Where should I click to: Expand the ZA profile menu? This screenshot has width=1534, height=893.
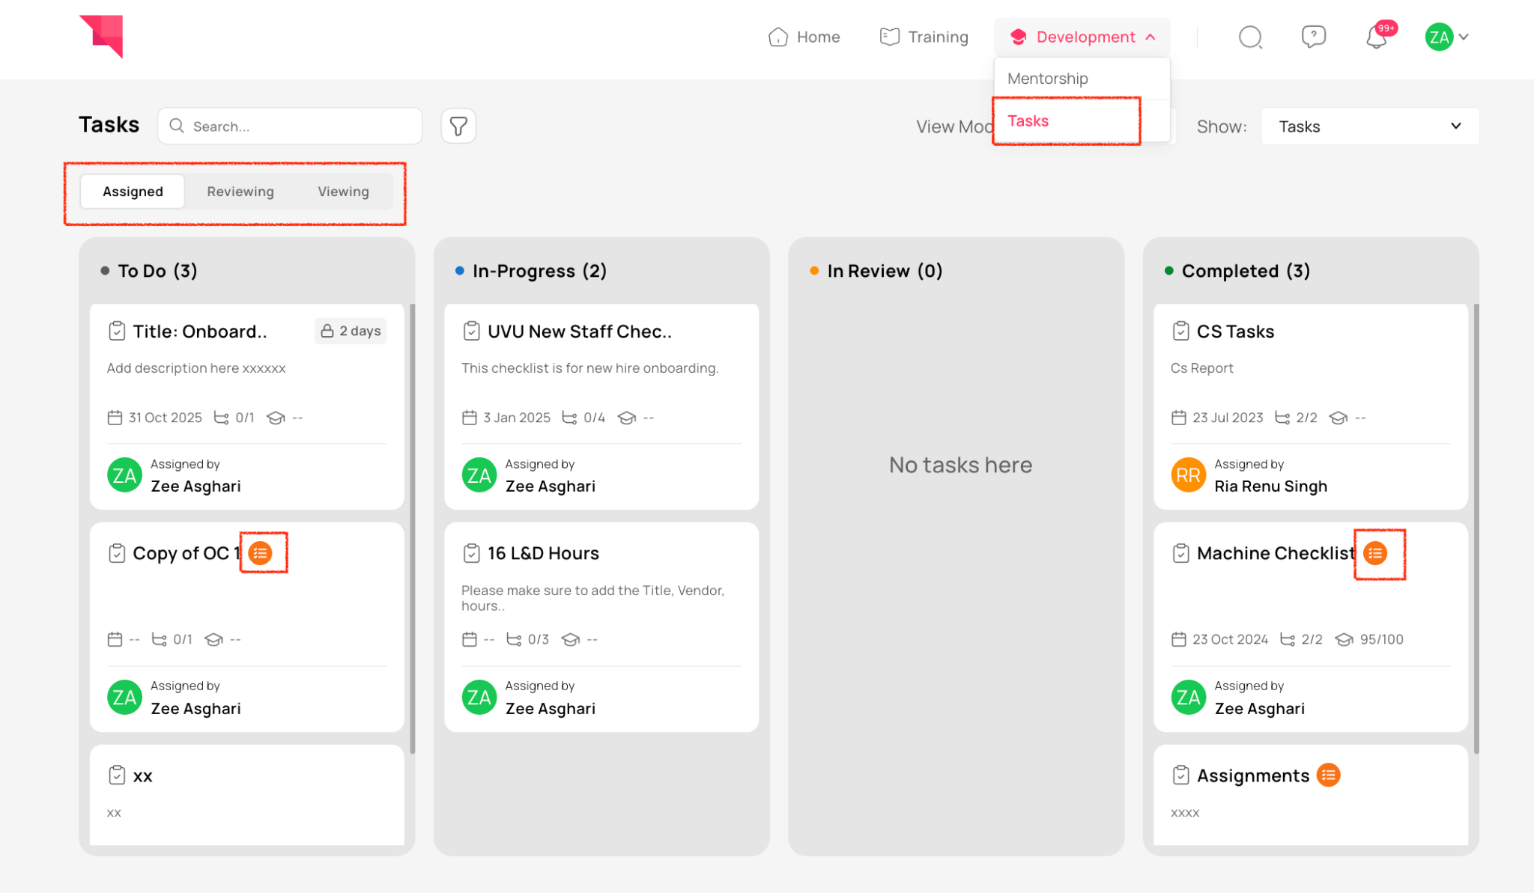coord(1447,37)
